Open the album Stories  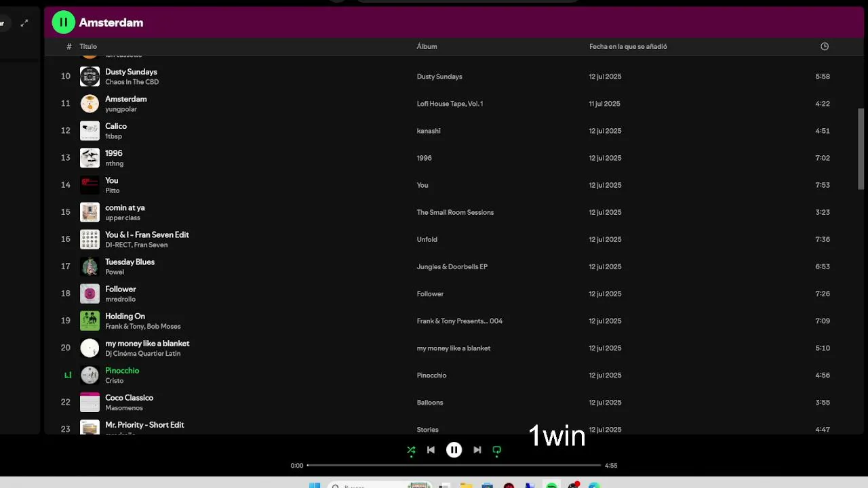click(427, 429)
